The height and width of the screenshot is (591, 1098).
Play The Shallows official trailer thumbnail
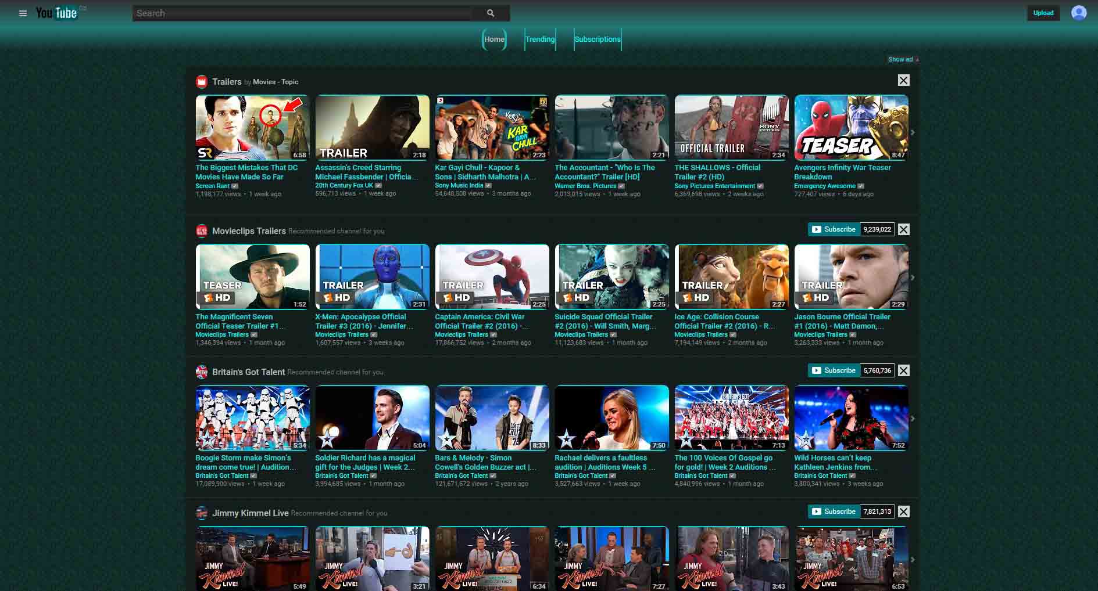click(731, 128)
